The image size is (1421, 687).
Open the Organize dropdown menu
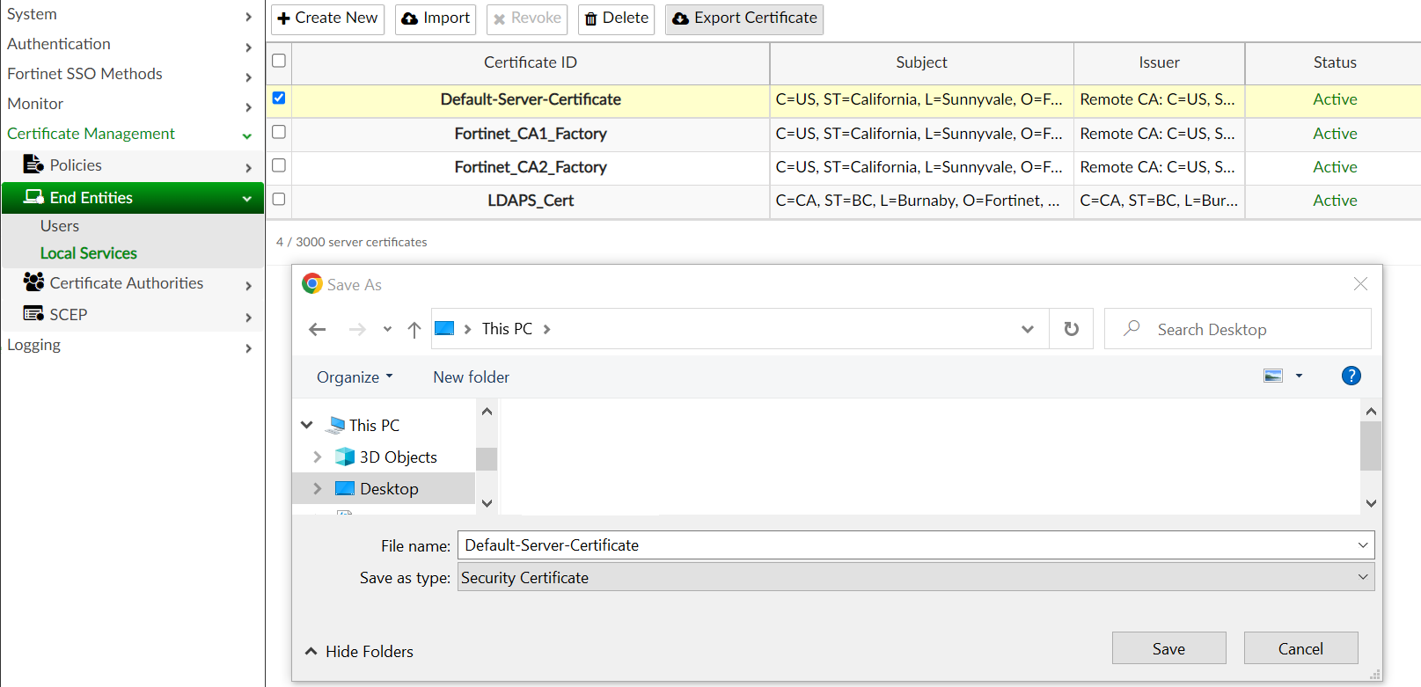[355, 376]
